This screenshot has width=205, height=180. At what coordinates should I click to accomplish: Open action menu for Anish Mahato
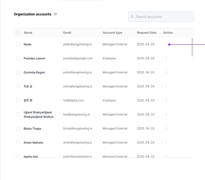point(166,143)
